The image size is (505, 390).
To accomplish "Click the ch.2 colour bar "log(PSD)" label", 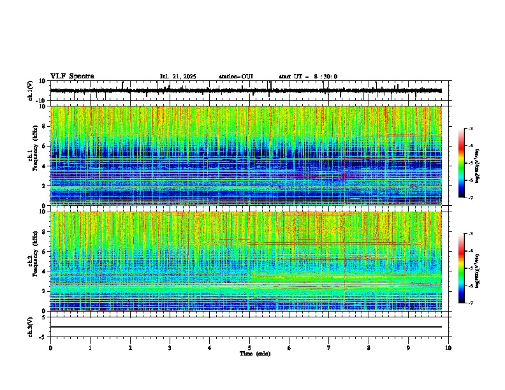I will point(477,271).
